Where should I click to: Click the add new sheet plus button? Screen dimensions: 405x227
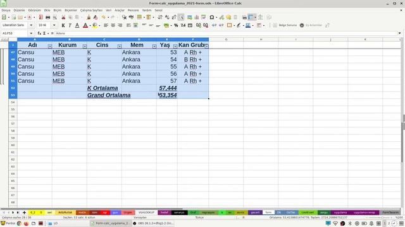pyautogui.click(x=24, y=212)
